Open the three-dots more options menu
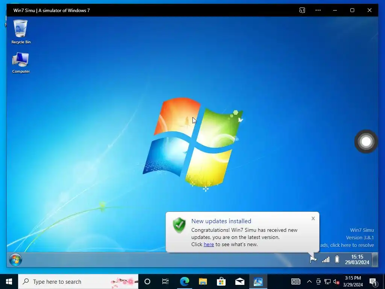 (318, 10)
